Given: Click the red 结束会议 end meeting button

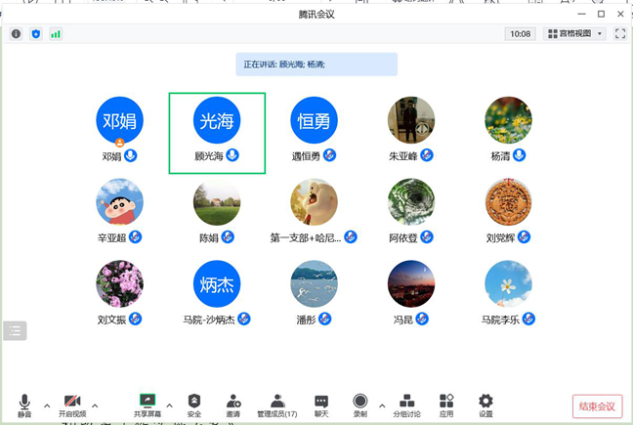Looking at the screenshot, I should 596,406.
